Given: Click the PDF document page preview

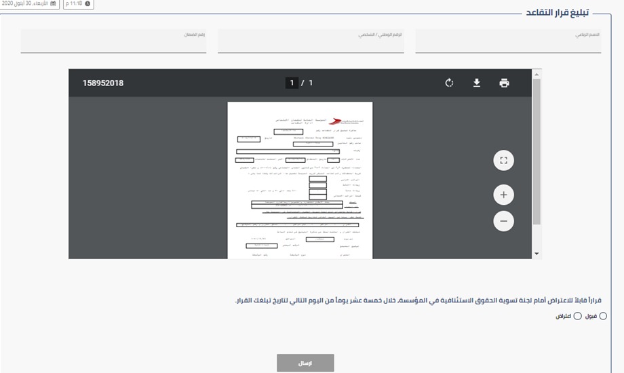Looking at the screenshot, I should [x=300, y=180].
